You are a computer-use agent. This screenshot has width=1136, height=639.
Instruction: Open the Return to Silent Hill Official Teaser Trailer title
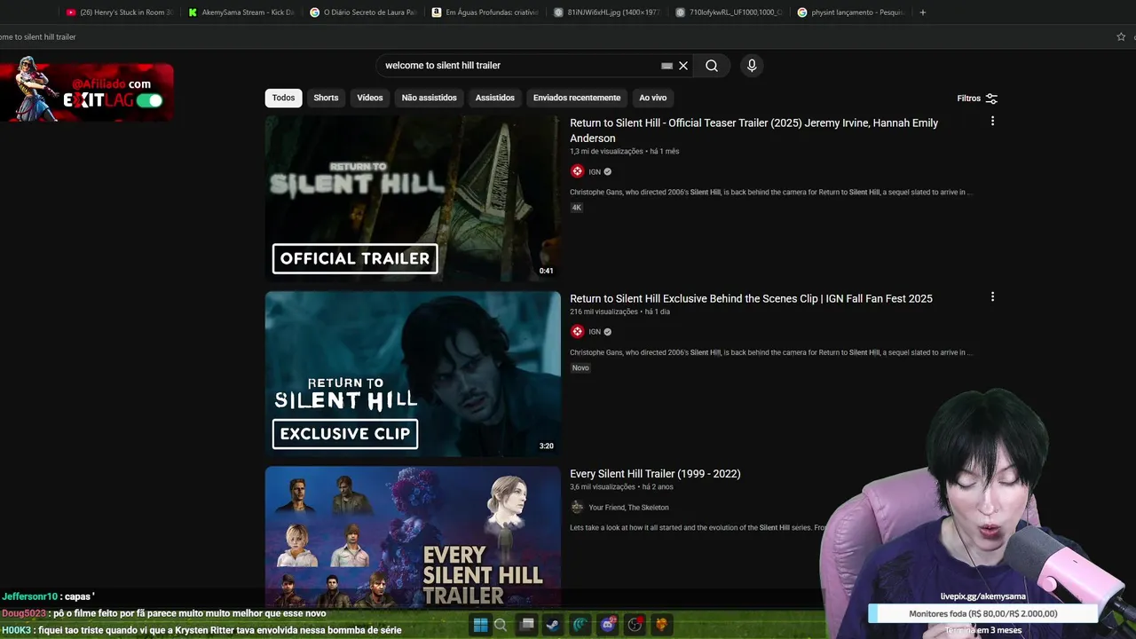[x=753, y=130]
